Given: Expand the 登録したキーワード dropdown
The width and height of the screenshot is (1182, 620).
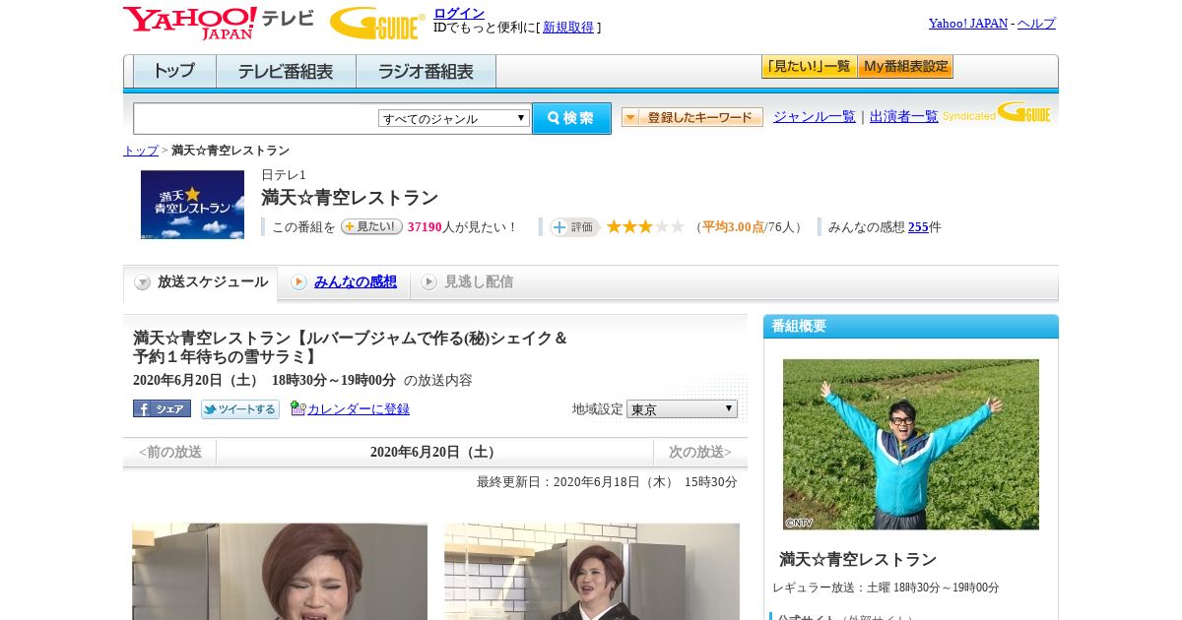Looking at the screenshot, I should (x=692, y=117).
